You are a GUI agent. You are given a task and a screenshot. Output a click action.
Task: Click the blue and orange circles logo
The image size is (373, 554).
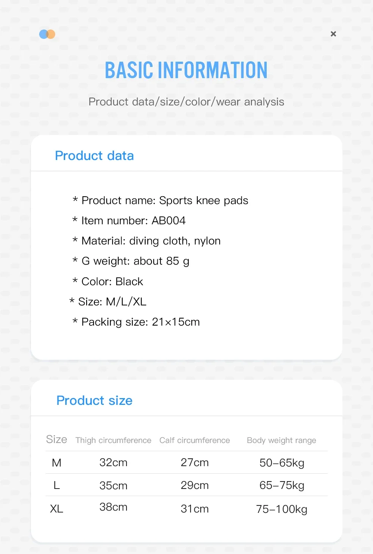pos(47,34)
